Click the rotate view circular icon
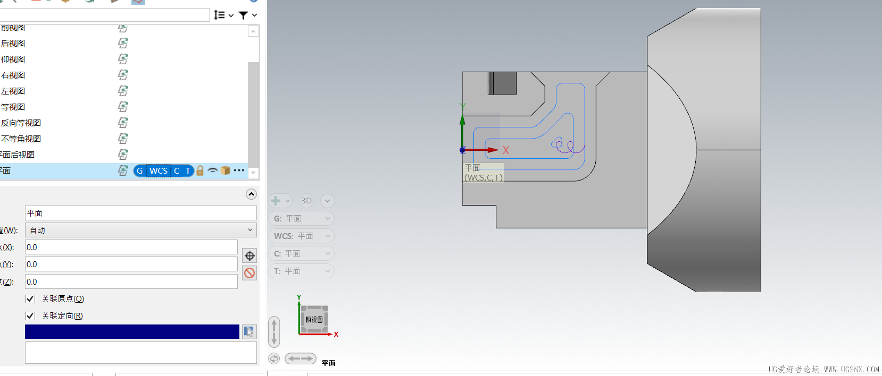 coord(274,358)
